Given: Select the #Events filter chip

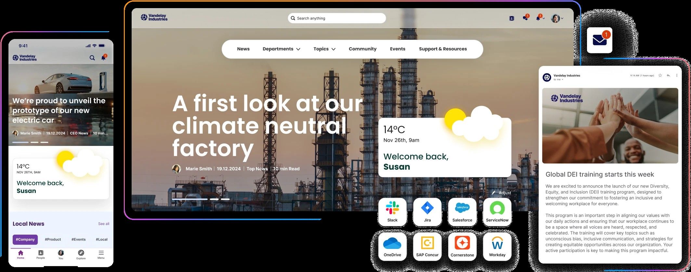Looking at the screenshot, I should tap(78, 240).
